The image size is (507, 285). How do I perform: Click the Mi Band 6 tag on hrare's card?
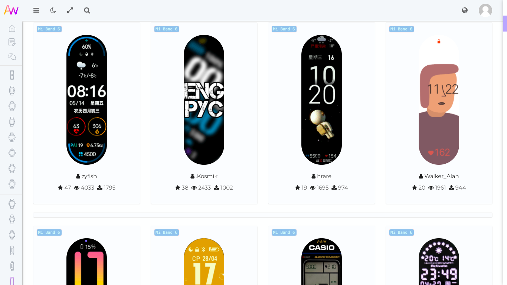click(284, 29)
